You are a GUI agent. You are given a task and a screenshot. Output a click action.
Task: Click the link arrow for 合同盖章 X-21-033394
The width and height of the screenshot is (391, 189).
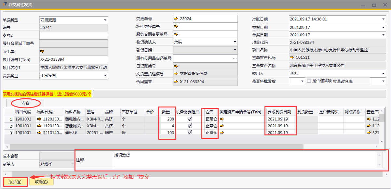coord(176,82)
